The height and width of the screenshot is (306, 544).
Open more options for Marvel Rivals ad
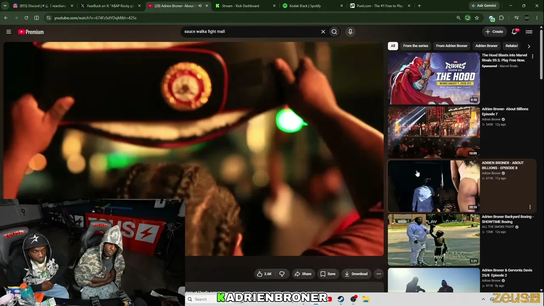[533, 57]
